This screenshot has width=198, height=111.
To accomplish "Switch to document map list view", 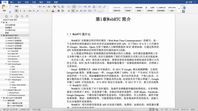I will click(x=12, y=16).
